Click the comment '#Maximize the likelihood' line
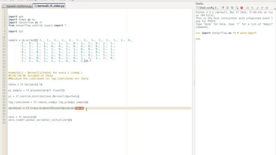 48,78
